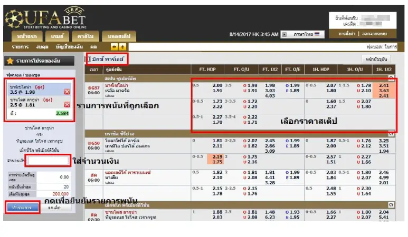Open the งบดุล menu item
This screenshot has width=408, height=237.
click(42, 47)
